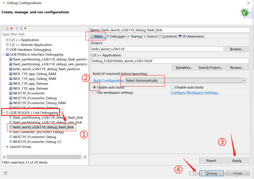
Task: Click the type filter text field
Action: (45, 34)
